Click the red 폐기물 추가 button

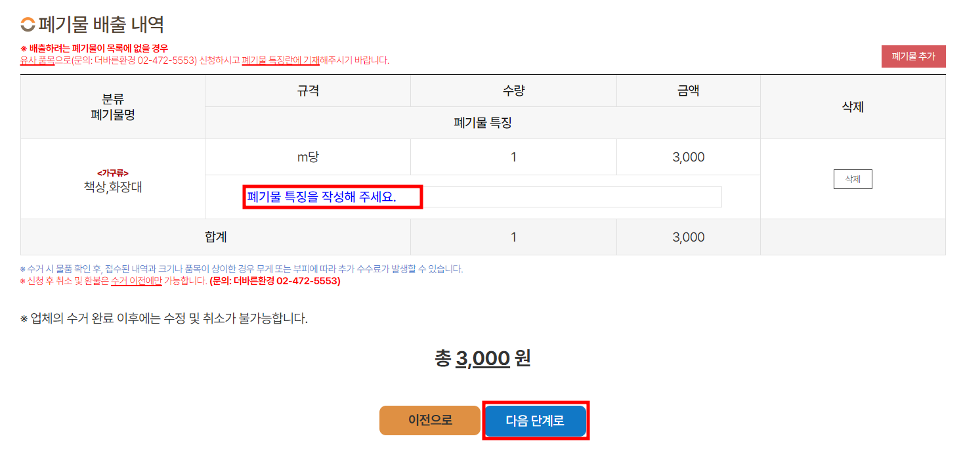coord(913,56)
